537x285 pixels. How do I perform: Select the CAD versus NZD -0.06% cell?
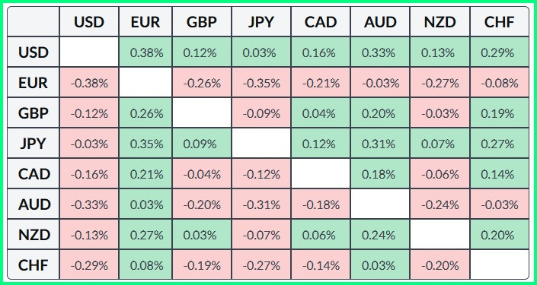coord(440,174)
